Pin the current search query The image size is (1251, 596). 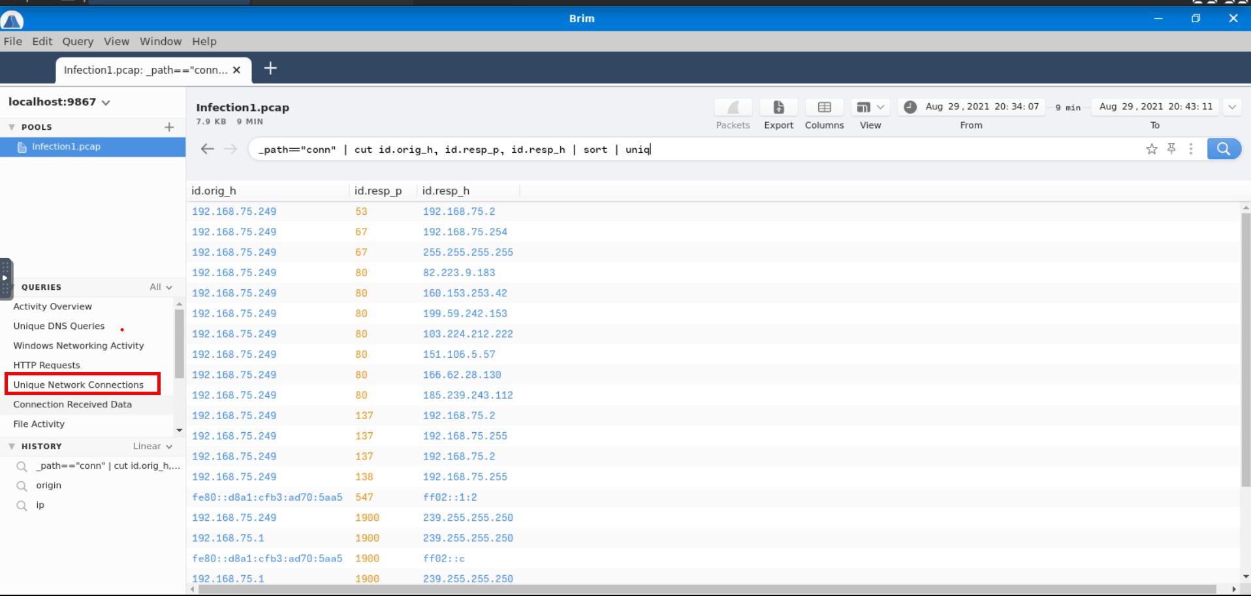[x=1172, y=149]
